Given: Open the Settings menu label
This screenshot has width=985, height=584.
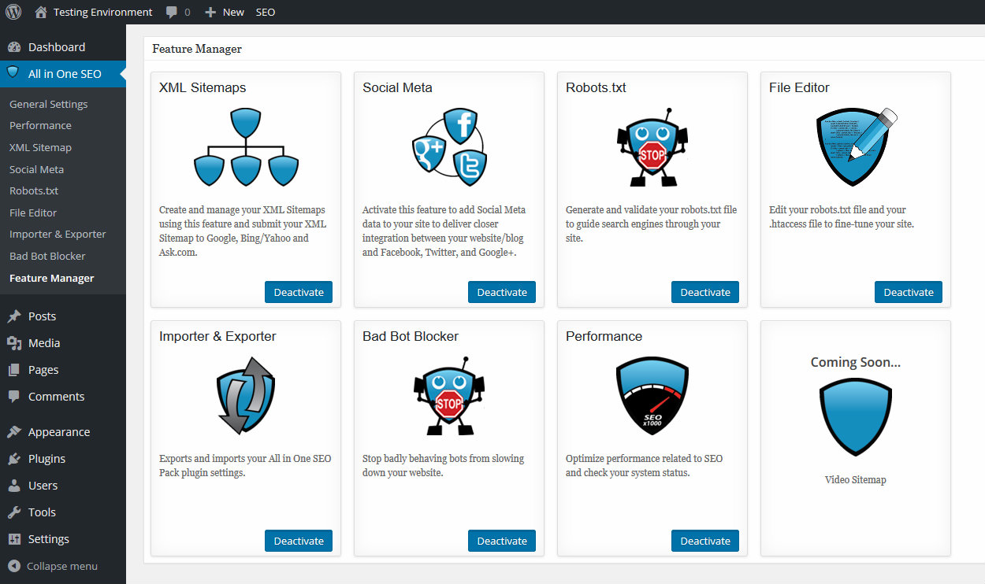Looking at the screenshot, I should click(49, 539).
